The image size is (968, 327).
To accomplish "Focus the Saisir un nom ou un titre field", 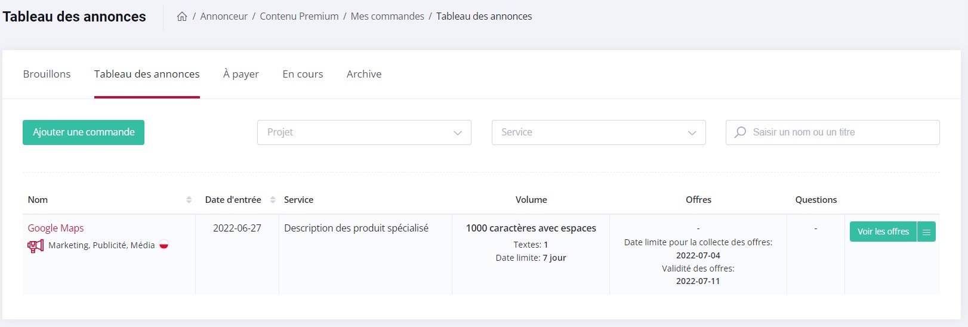I will [x=833, y=132].
